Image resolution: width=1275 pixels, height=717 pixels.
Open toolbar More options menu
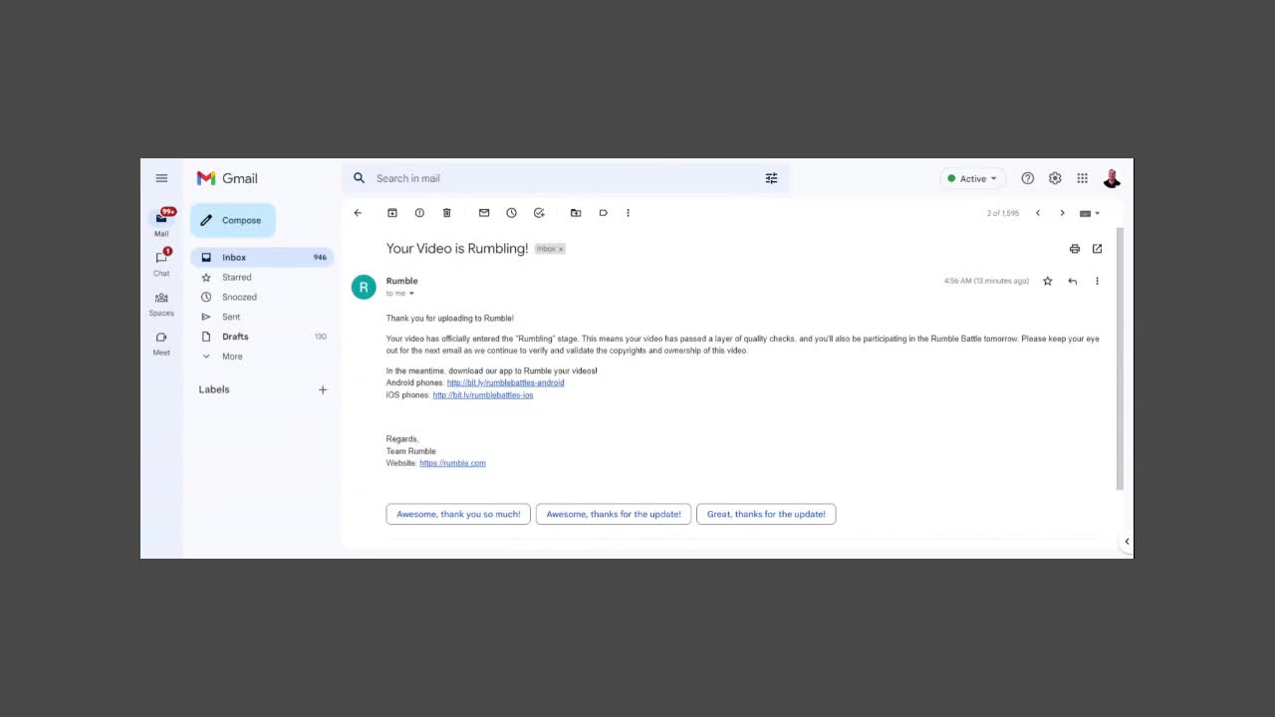(628, 213)
